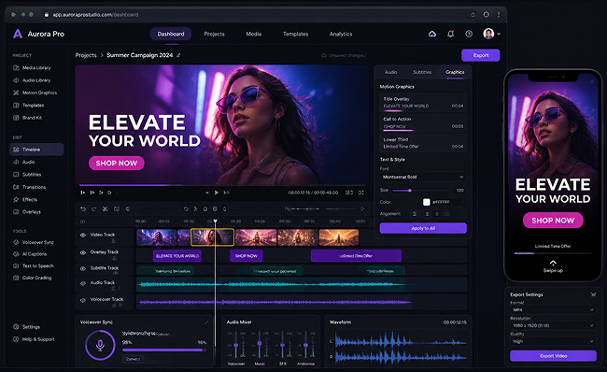Click the top Export button
This screenshot has height=372, width=607.
pyautogui.click(x=480, y=55)
